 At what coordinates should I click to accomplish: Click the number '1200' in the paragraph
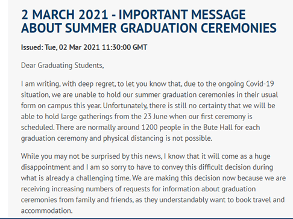[x=150, y=128]
